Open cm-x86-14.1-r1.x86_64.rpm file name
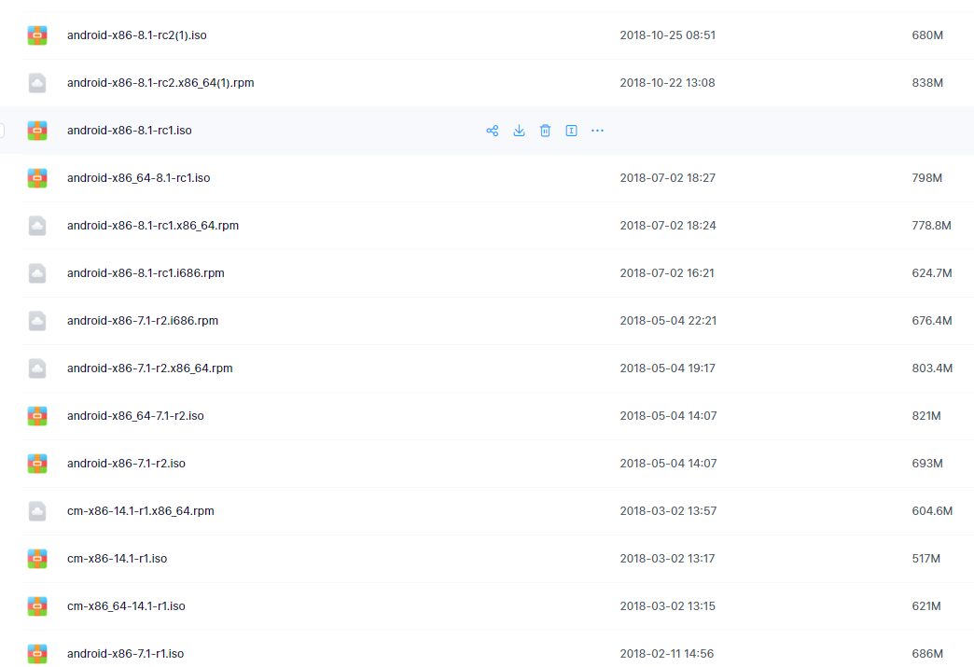 pos(140,511)
